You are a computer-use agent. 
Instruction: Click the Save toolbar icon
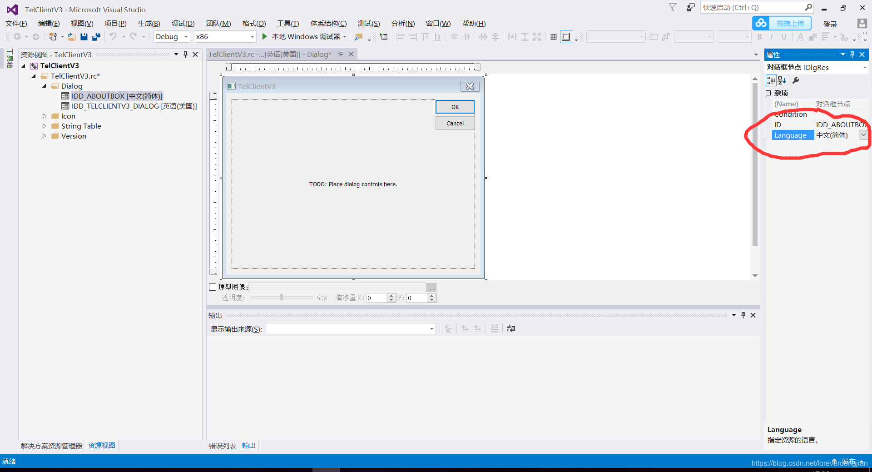click(x=84, y=36)
